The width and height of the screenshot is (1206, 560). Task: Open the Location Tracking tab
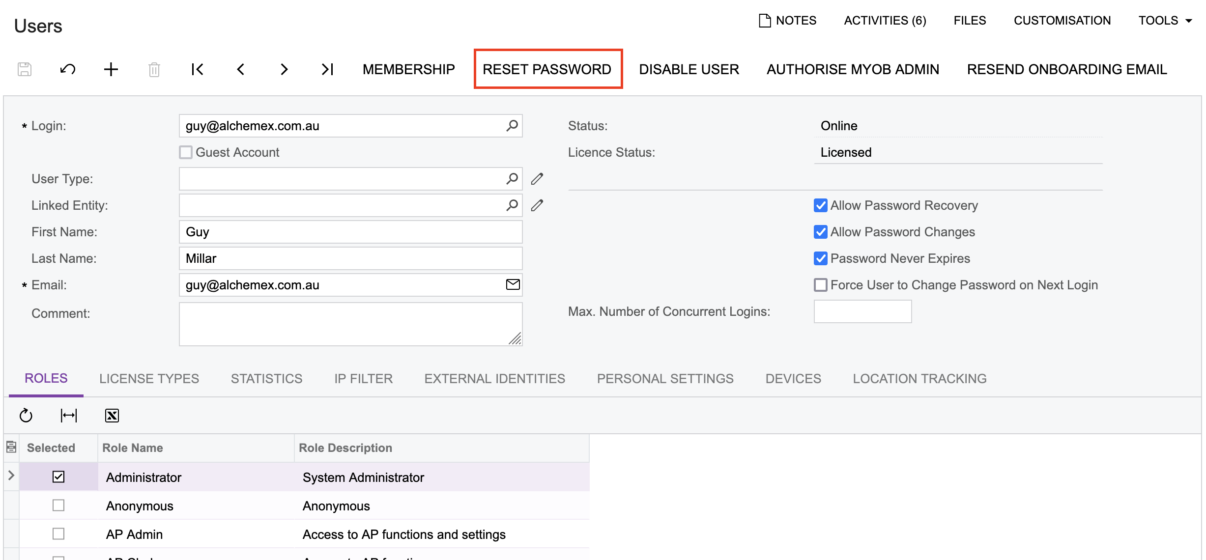point(919,378)
